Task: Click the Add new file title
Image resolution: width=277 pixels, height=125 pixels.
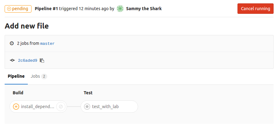Action: 27,26
